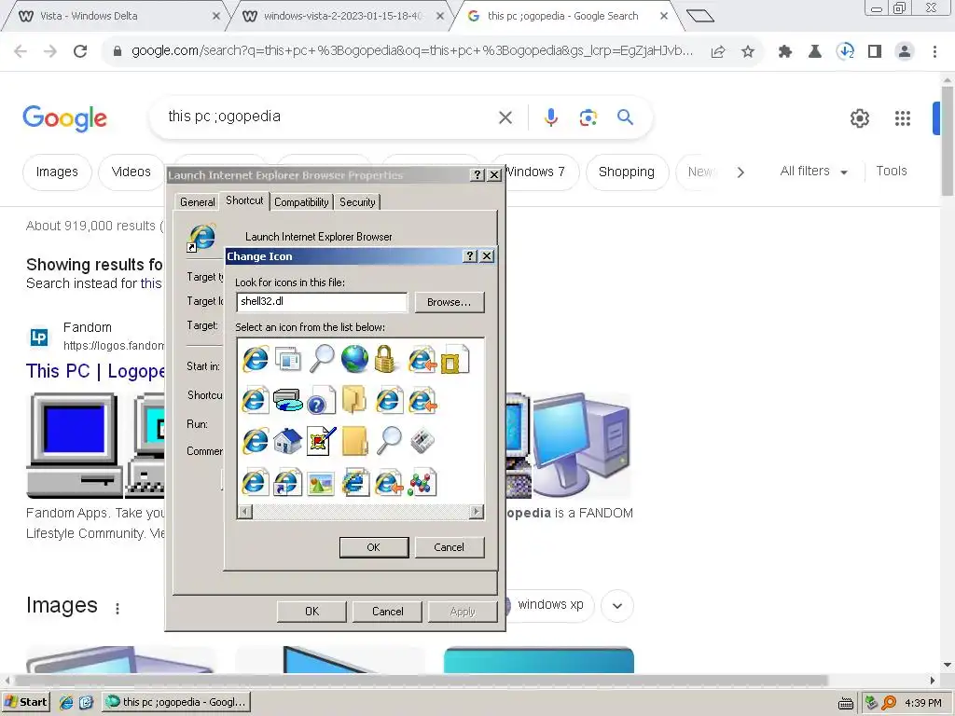Click the icon list left scroll arrow
Screen dimensions: 955x716
(244, 512)
